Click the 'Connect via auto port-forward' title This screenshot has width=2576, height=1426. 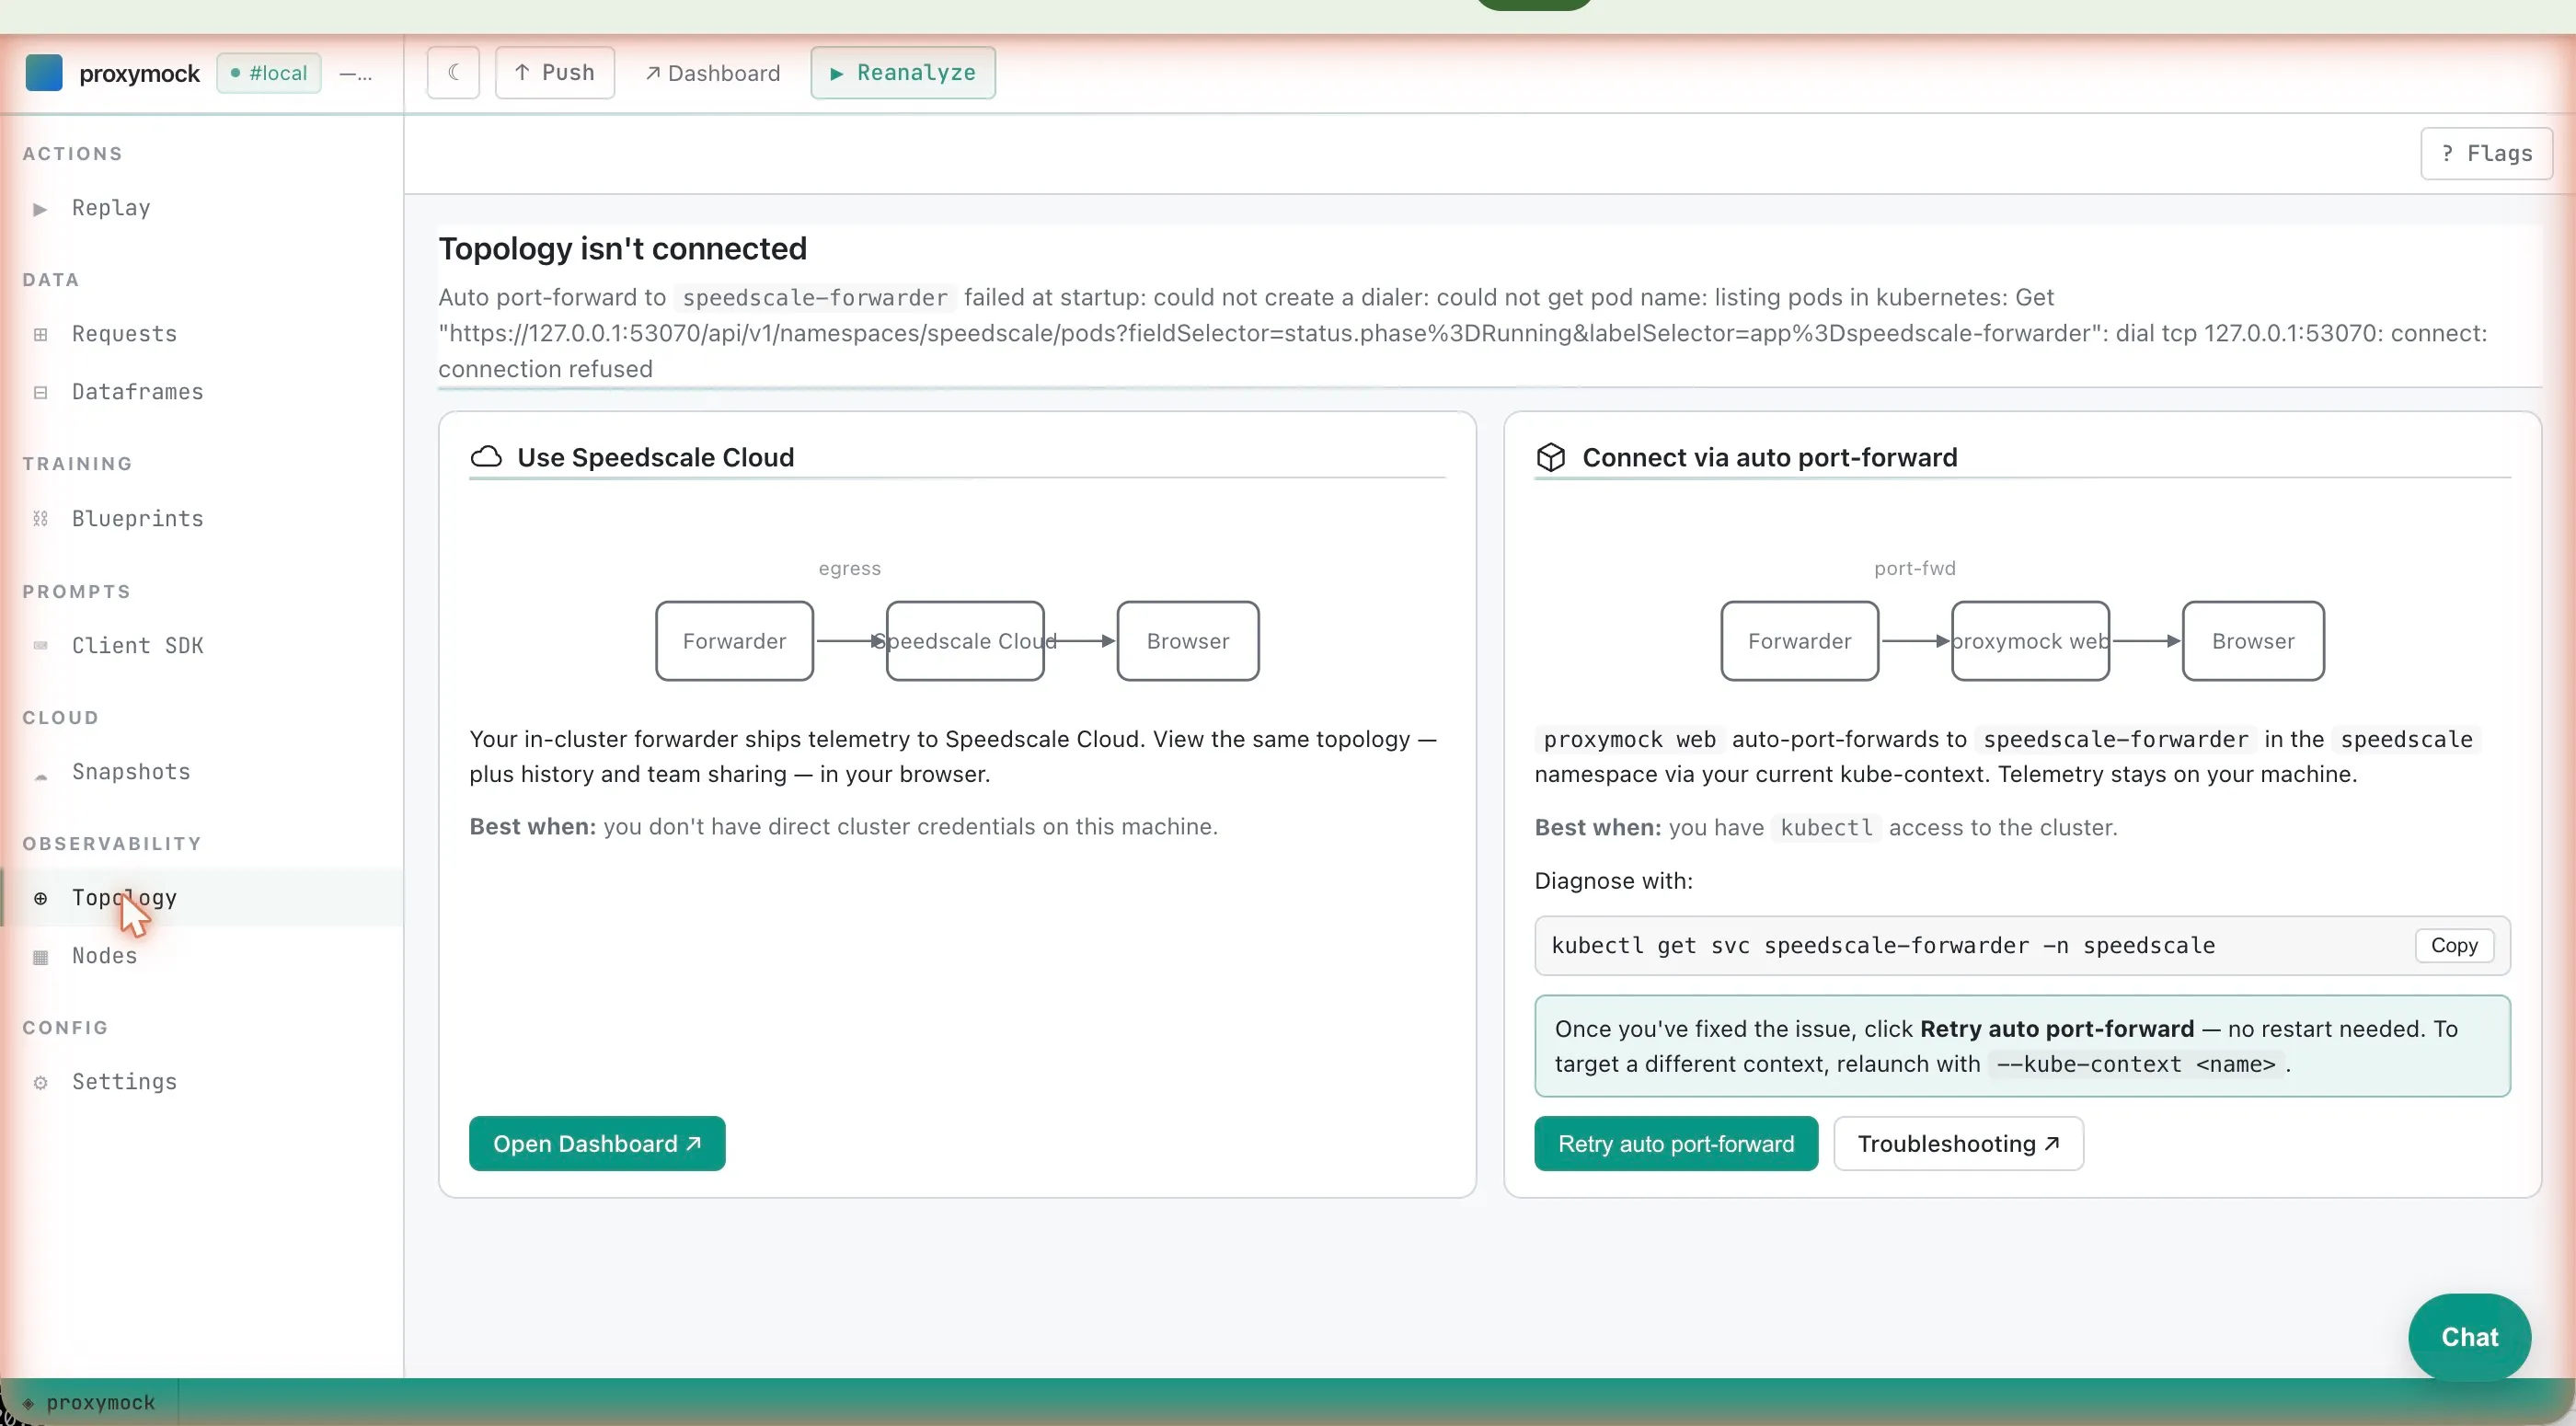coord(1769,457)
